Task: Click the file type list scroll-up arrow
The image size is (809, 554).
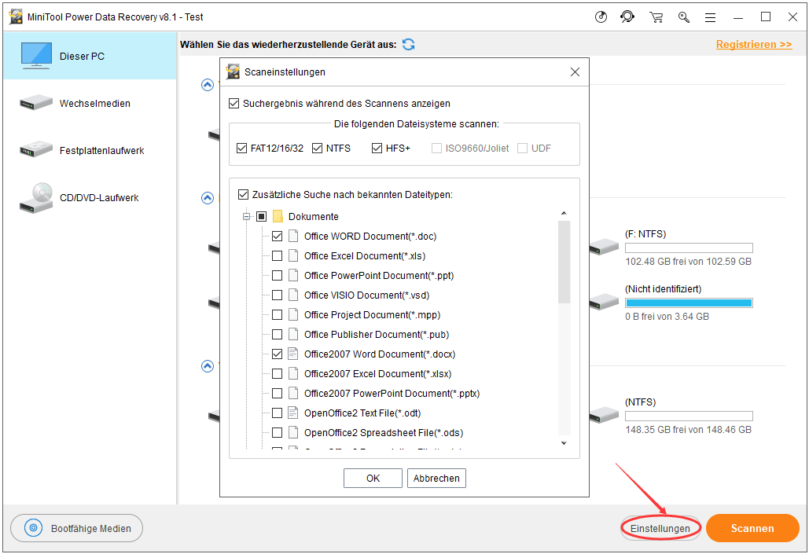Action: [x=564, y=213]
